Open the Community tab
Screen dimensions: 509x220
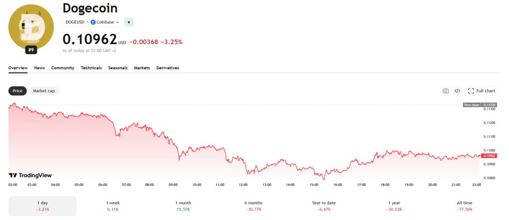(x=63, y=68)
